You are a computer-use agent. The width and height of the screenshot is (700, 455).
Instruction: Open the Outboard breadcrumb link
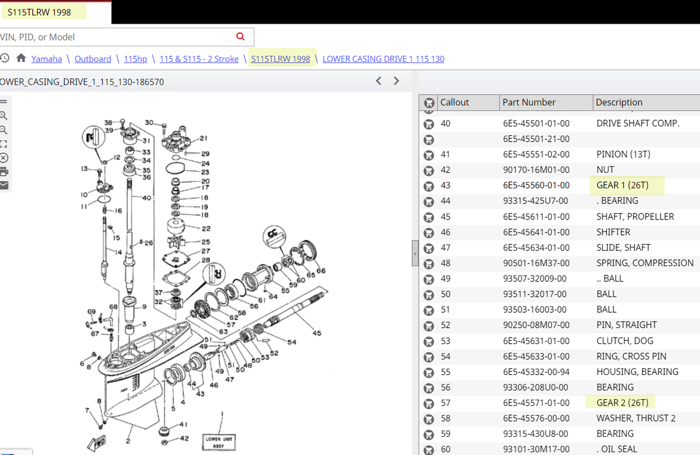[x=93, y=59]
